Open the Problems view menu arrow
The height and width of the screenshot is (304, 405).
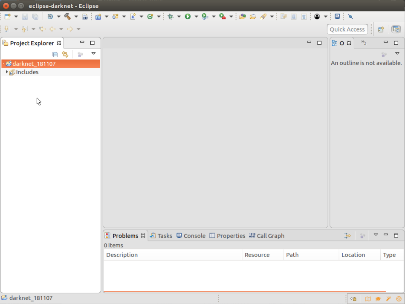(x=376, y=235)
